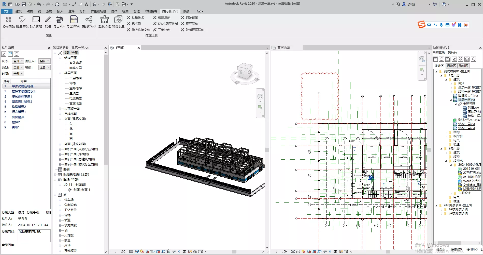This screenshot has height=255, width=483.
Task: Open the 协同面板 ribbon tool
Action: coord(8,22)
